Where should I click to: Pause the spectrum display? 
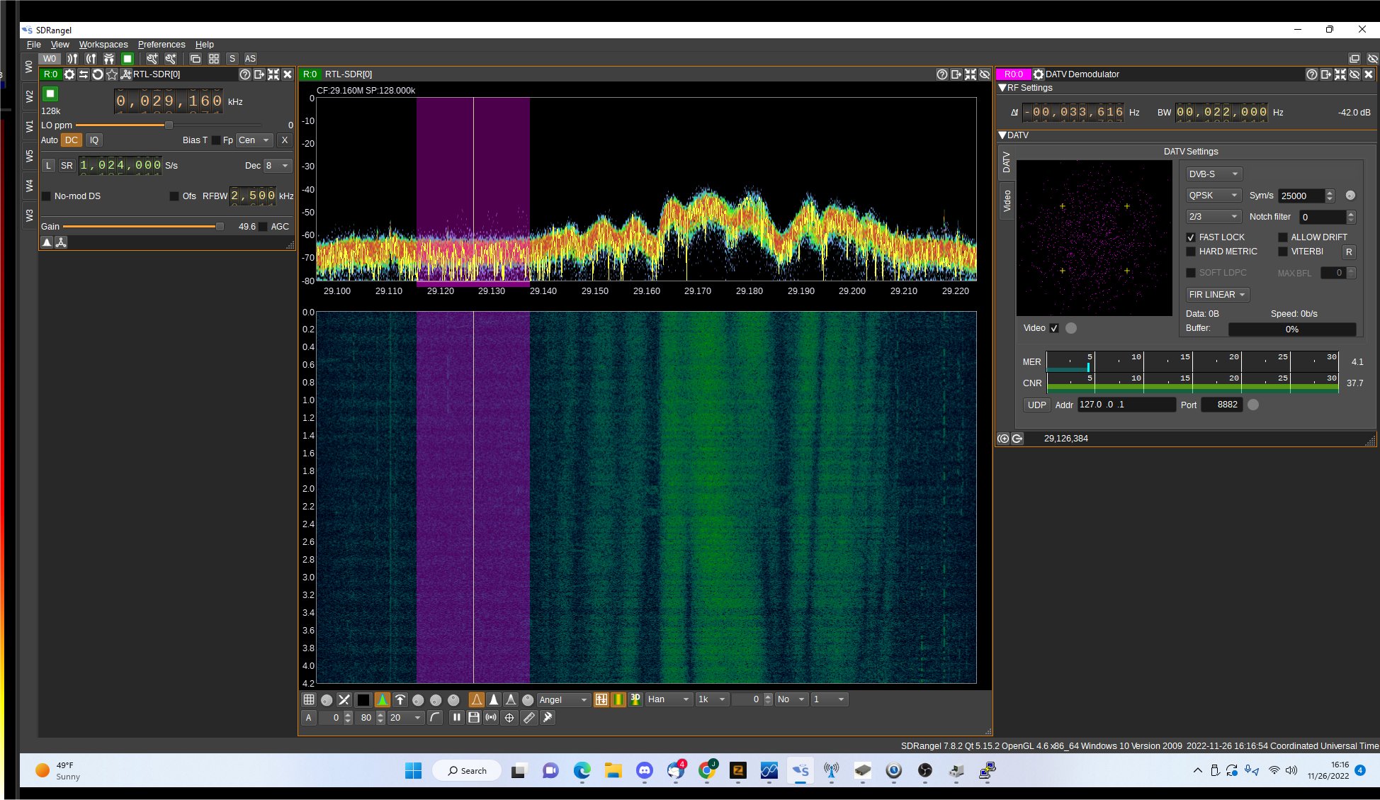tap(456, 718)
